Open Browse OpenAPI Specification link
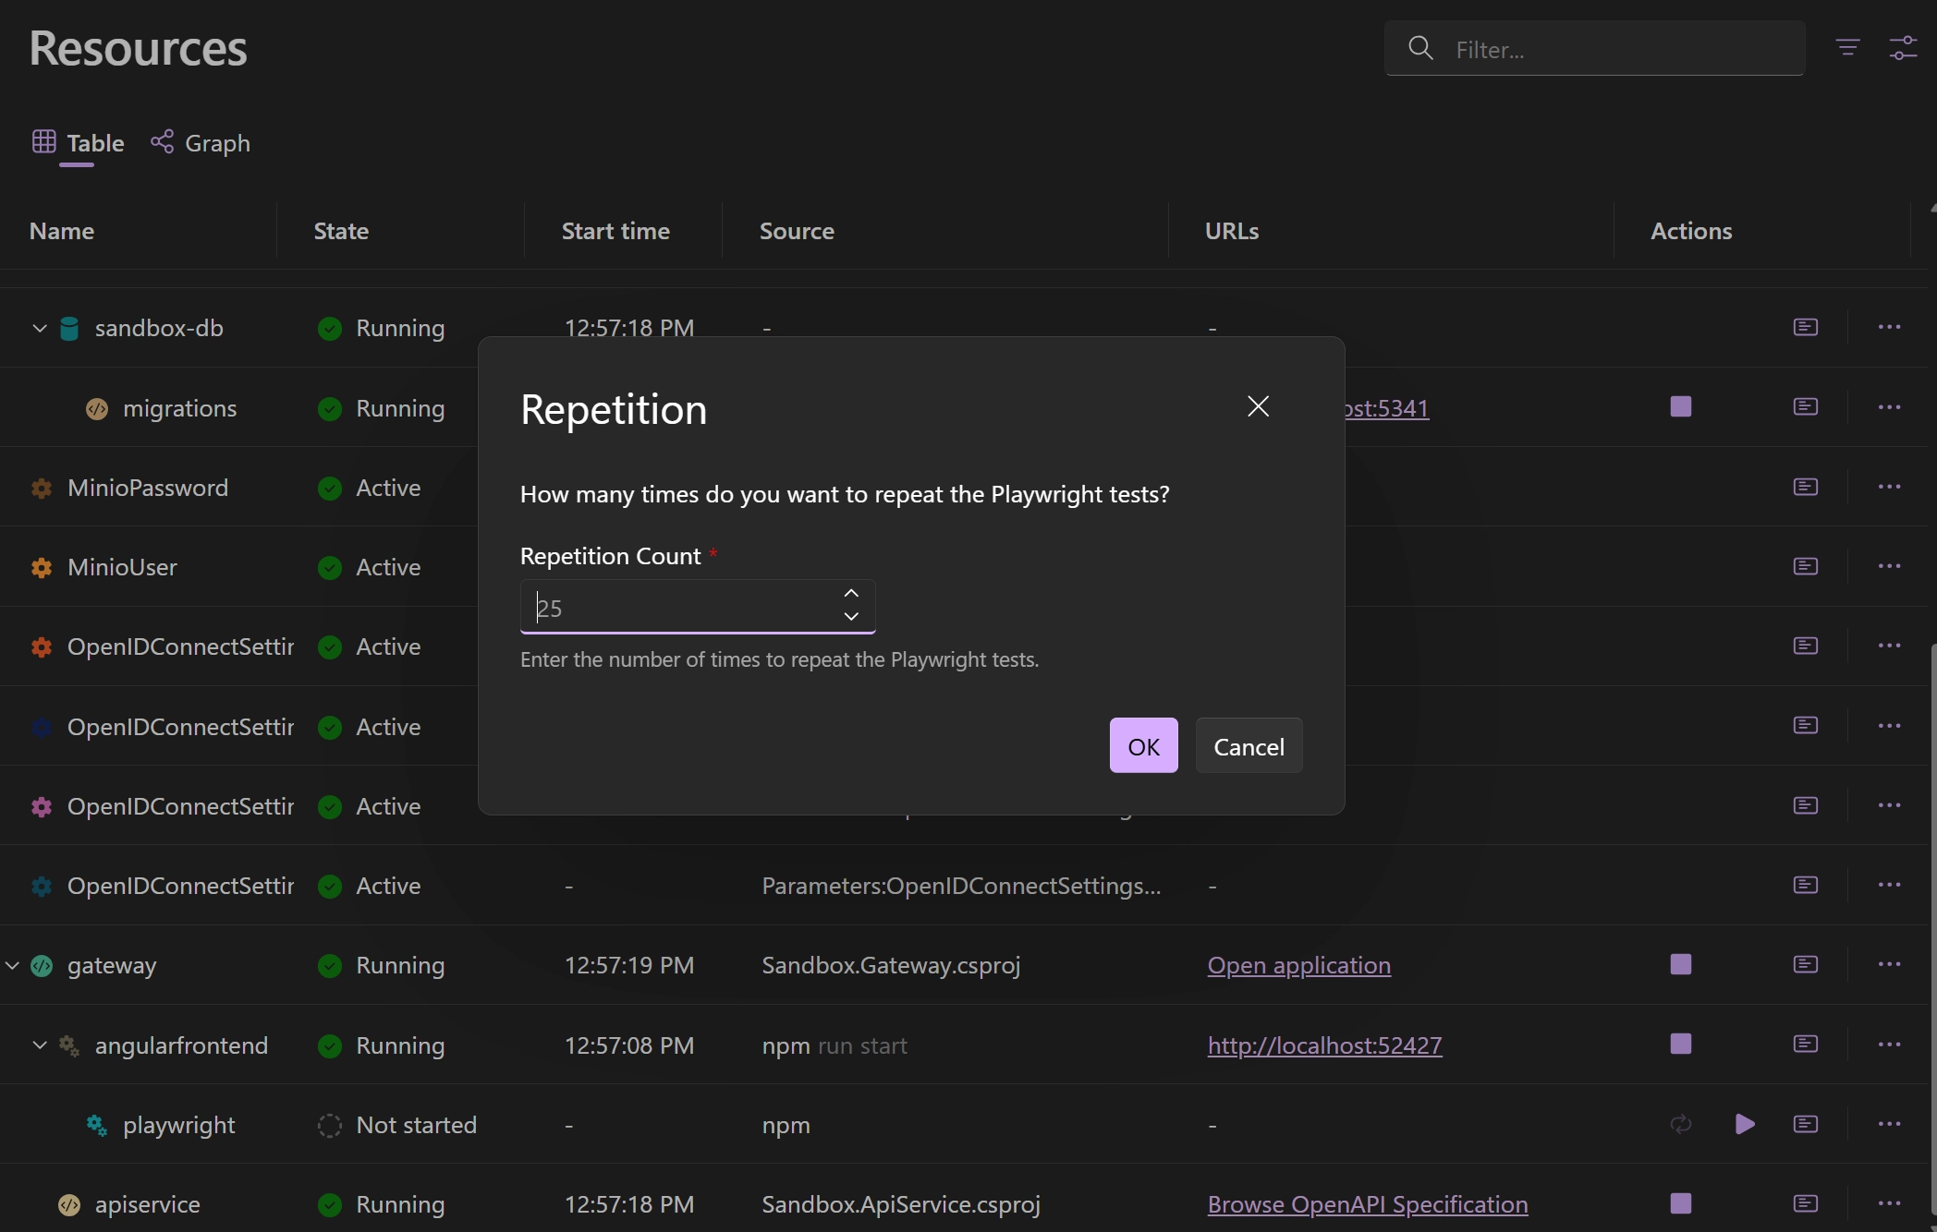The image size is (1937, 1232). coord(1368,1204)
